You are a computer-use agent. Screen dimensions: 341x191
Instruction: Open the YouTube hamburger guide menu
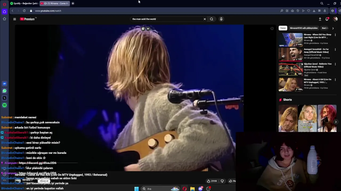(15, 19)
